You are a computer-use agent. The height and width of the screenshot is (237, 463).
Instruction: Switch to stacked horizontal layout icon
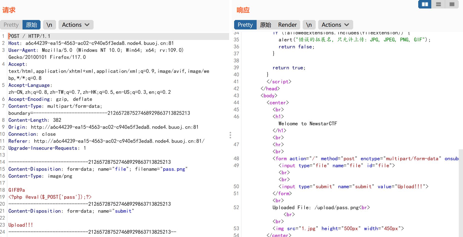(x=438, y=4)
